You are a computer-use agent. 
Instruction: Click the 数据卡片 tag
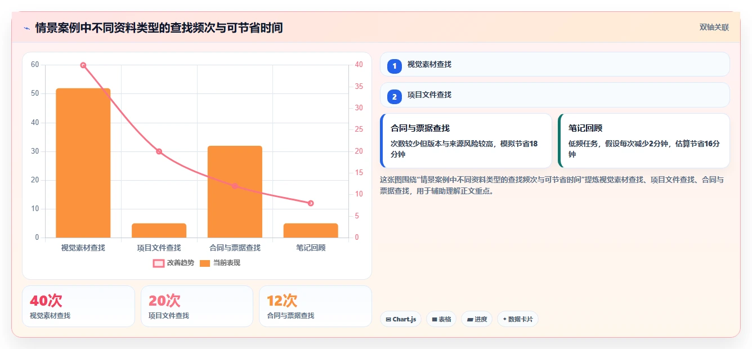point(517,319)
